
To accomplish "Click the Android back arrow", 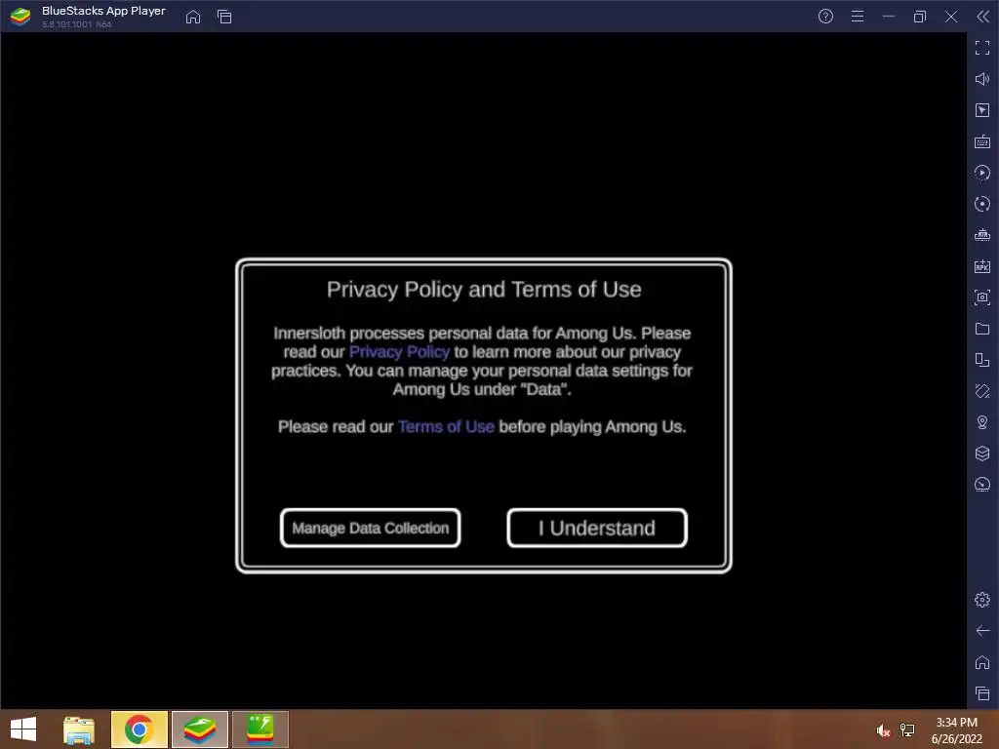I will [x=982, y=631].
